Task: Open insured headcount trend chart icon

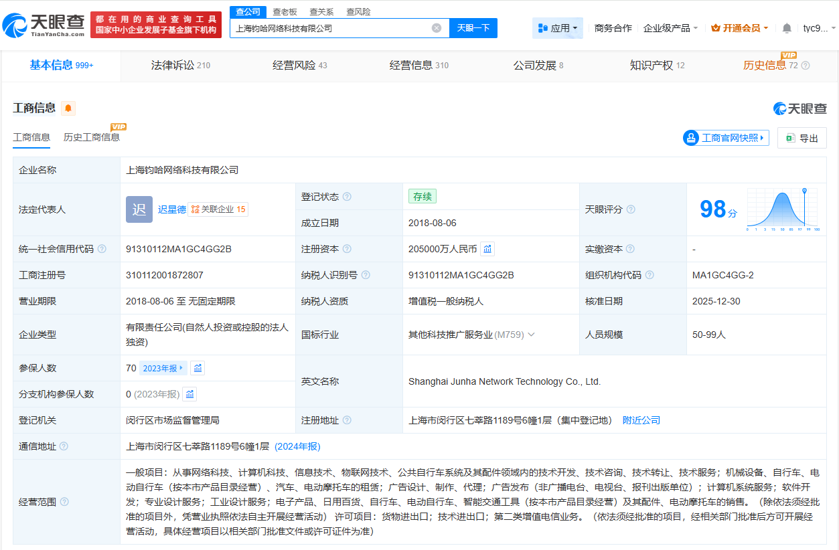Action: [x=198, y=368]
